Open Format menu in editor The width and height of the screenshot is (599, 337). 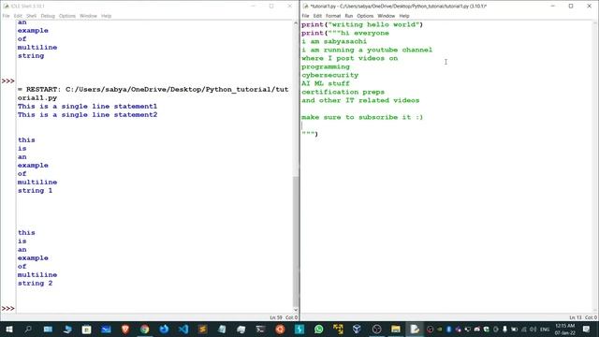[333, 16]
